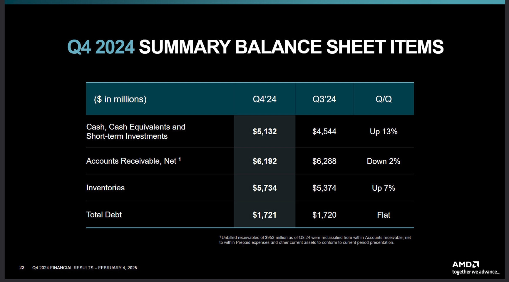Click the "Q4 2024" title text
The height and width of the screenshot is (282, 509).
(101, 47)
